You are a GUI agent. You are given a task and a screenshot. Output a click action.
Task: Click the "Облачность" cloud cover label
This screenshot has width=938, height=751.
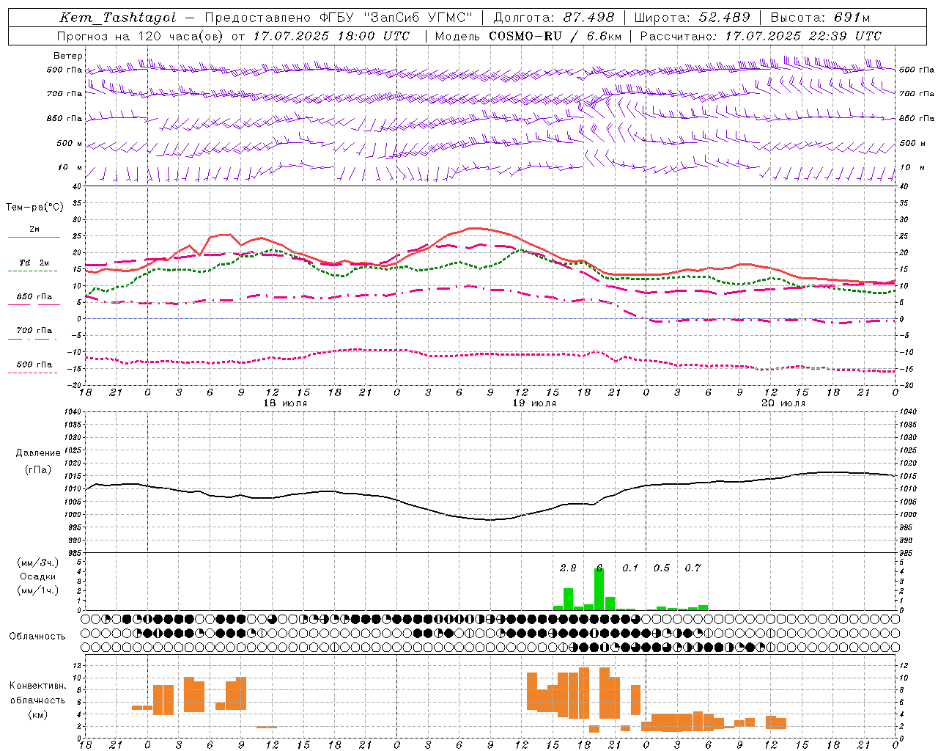tap(37, 637)
